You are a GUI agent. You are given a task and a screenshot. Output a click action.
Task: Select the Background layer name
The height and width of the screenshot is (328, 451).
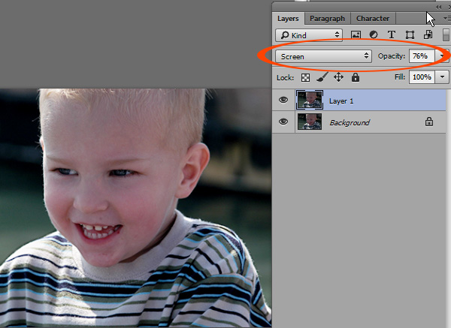coord(350,122)
